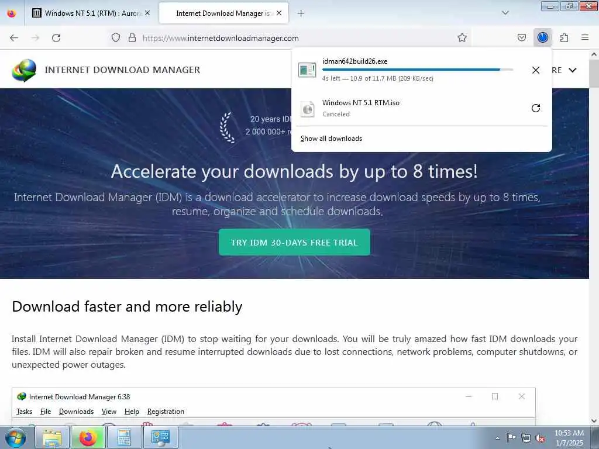Open a new browser tab
The image size is (599, 449).
pos(301,13)
